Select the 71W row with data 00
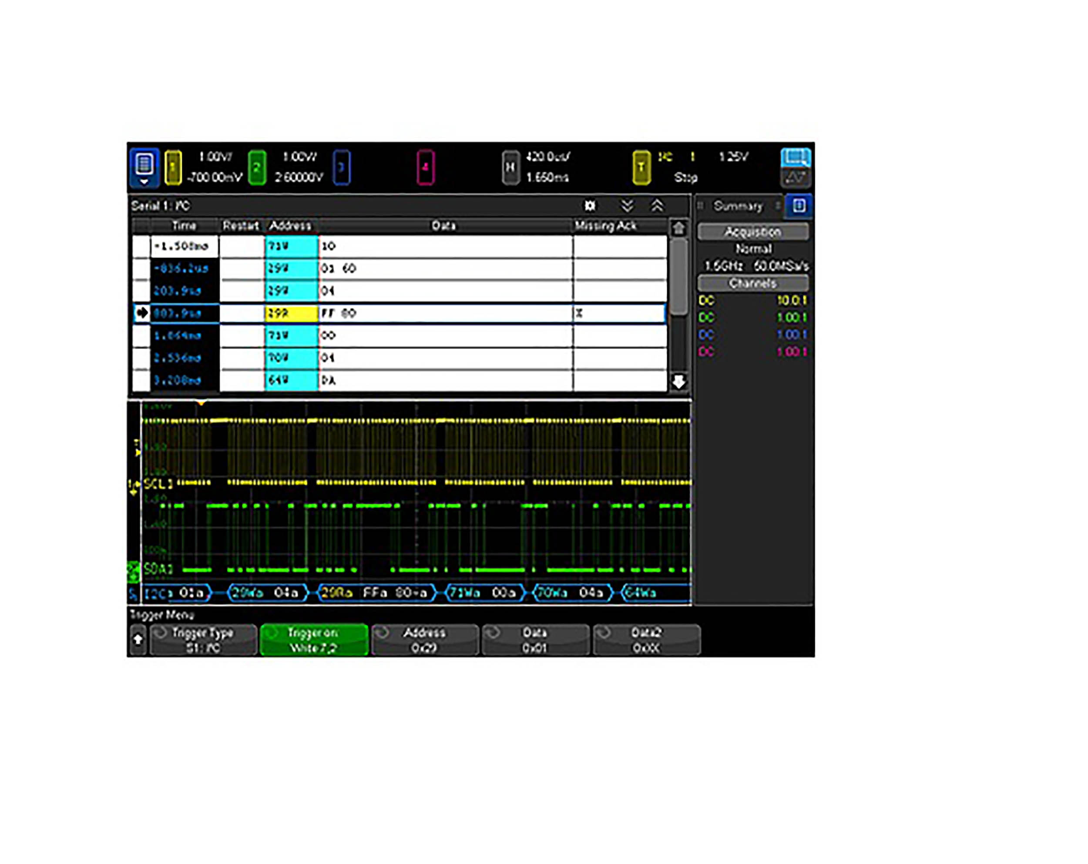The height and width of the screenshot is (864, 1088). coord(399,335)
